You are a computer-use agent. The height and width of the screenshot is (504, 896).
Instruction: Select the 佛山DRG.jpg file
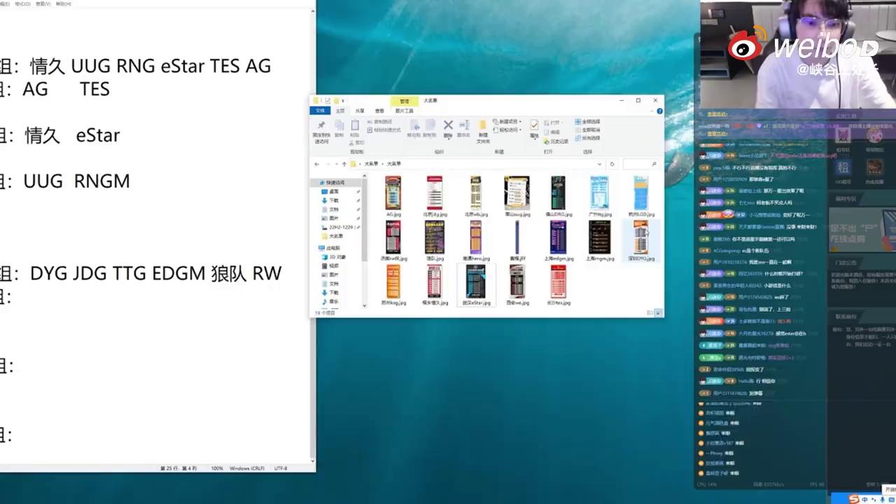coord(558,196)
